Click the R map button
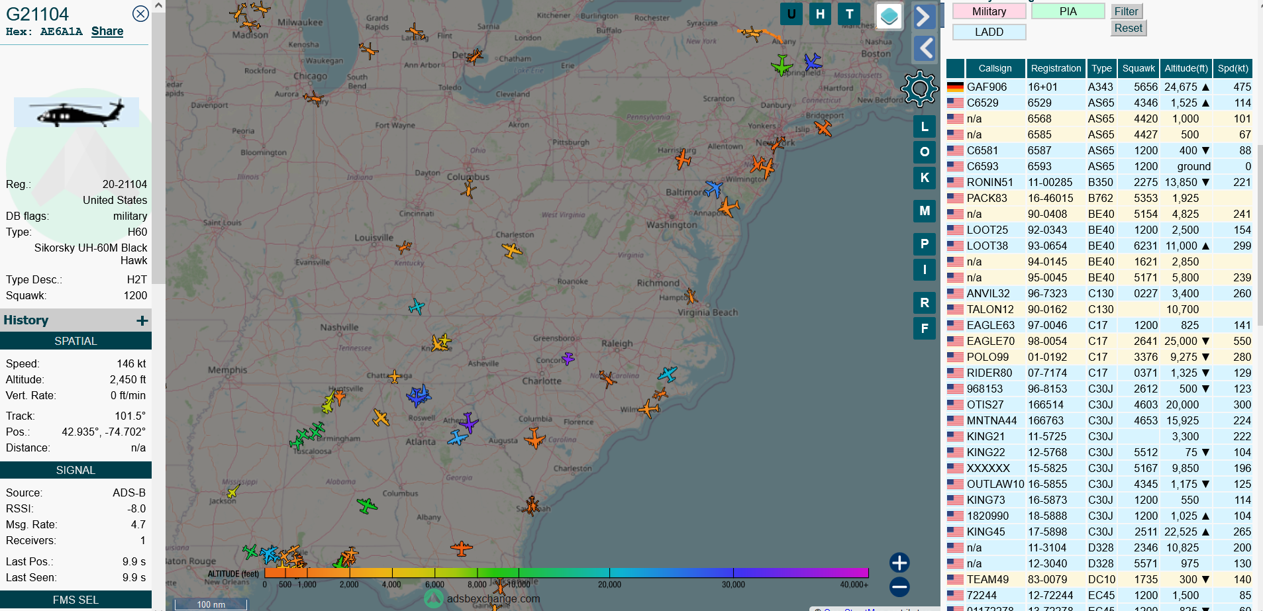The width and height of the screenshot is (1263, 611). pos(925,303)
